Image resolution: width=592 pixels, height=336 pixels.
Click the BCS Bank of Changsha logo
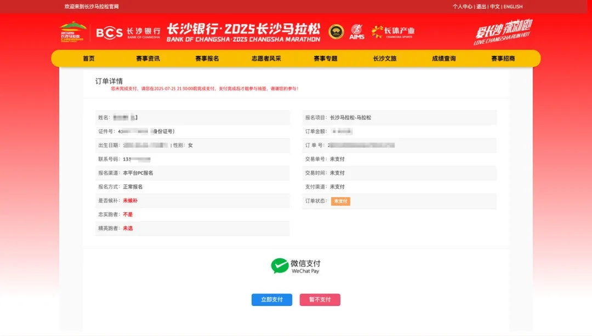tap(128, 33)
